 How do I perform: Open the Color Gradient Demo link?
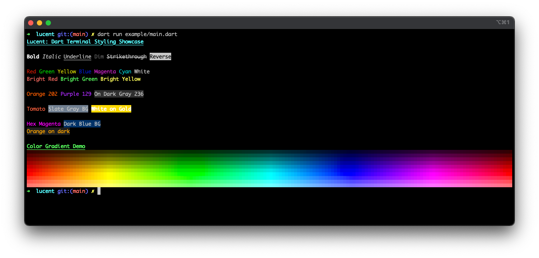click(x=56, y=146)
